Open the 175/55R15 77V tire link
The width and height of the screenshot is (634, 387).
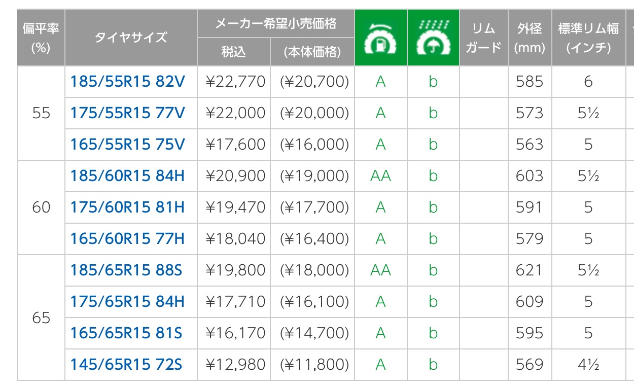point(128,113)
